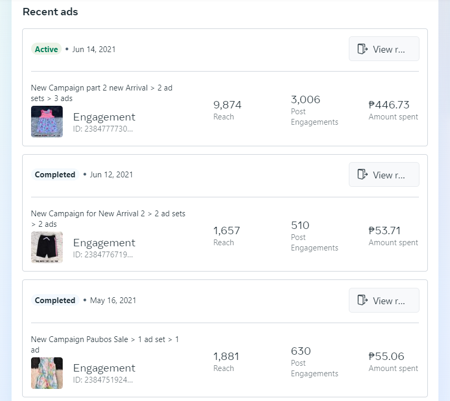Viewport: 450px width, 401px height.
Task: Click the Active status badge
Action: tap(46, 49)
